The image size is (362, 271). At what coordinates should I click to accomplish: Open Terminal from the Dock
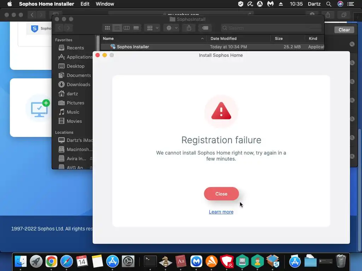(150, 261)
